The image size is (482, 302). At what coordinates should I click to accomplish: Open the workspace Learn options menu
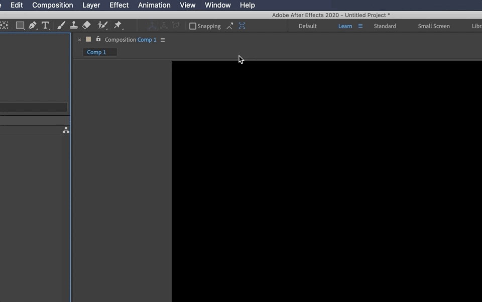click(x=360, y=26)
